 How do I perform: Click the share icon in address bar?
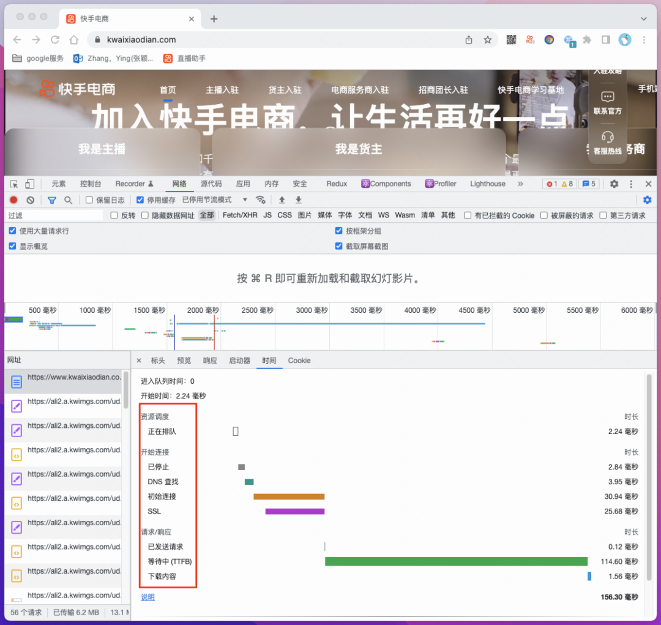(469, 40)
